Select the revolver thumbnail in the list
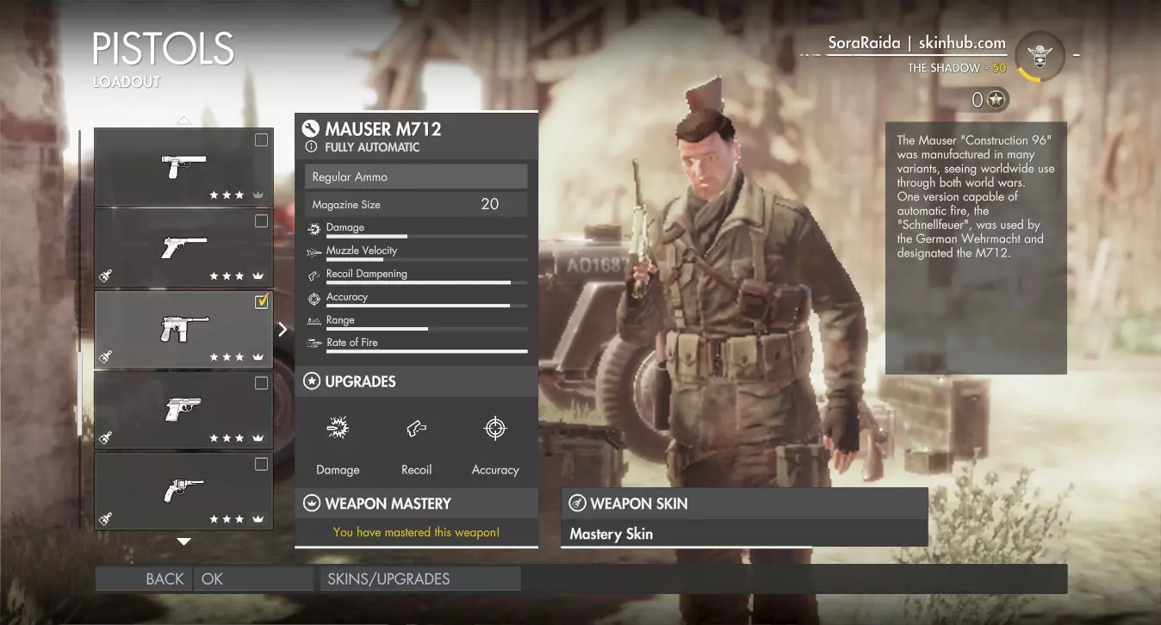The height and width of the screenshot is (625, 1161). (183, 491)
